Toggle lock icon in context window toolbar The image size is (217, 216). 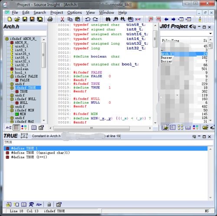[x=49, y=204]
